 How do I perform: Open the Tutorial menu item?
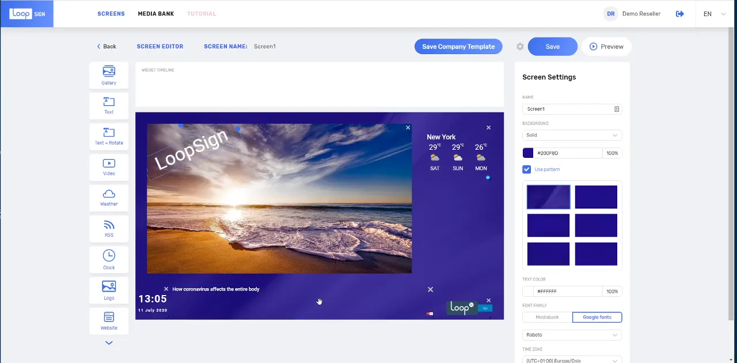click(x=202, y=14)
